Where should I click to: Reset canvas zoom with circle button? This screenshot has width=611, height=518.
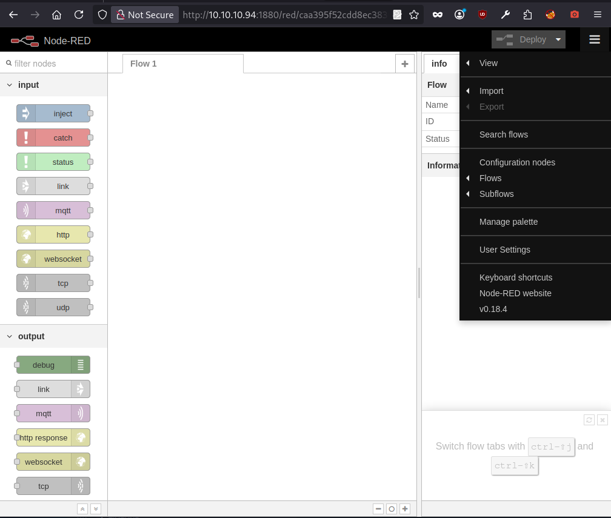pos(392,509)
